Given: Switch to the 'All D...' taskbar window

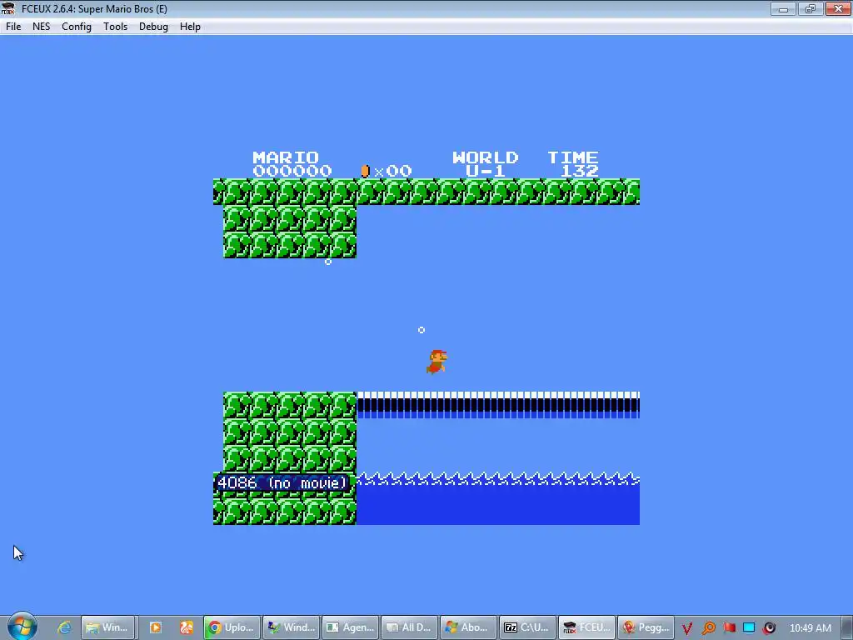Looking at the screenshot, I should pos(410,627).
